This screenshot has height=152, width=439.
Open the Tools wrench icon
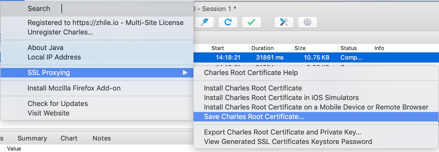[x=284, y=22]
